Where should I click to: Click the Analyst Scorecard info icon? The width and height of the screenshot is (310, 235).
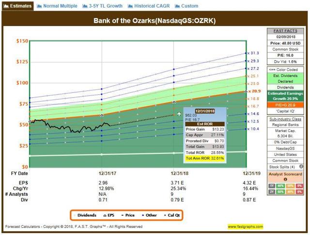pyautogui.click(x=285, y=179)
